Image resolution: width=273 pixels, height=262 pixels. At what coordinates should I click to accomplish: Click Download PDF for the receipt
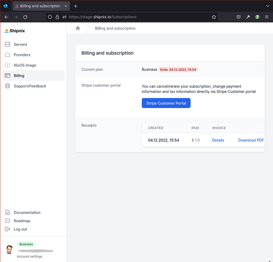coord(251,140)
